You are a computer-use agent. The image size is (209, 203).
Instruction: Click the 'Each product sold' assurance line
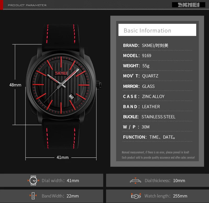click(x=158, y=158)
